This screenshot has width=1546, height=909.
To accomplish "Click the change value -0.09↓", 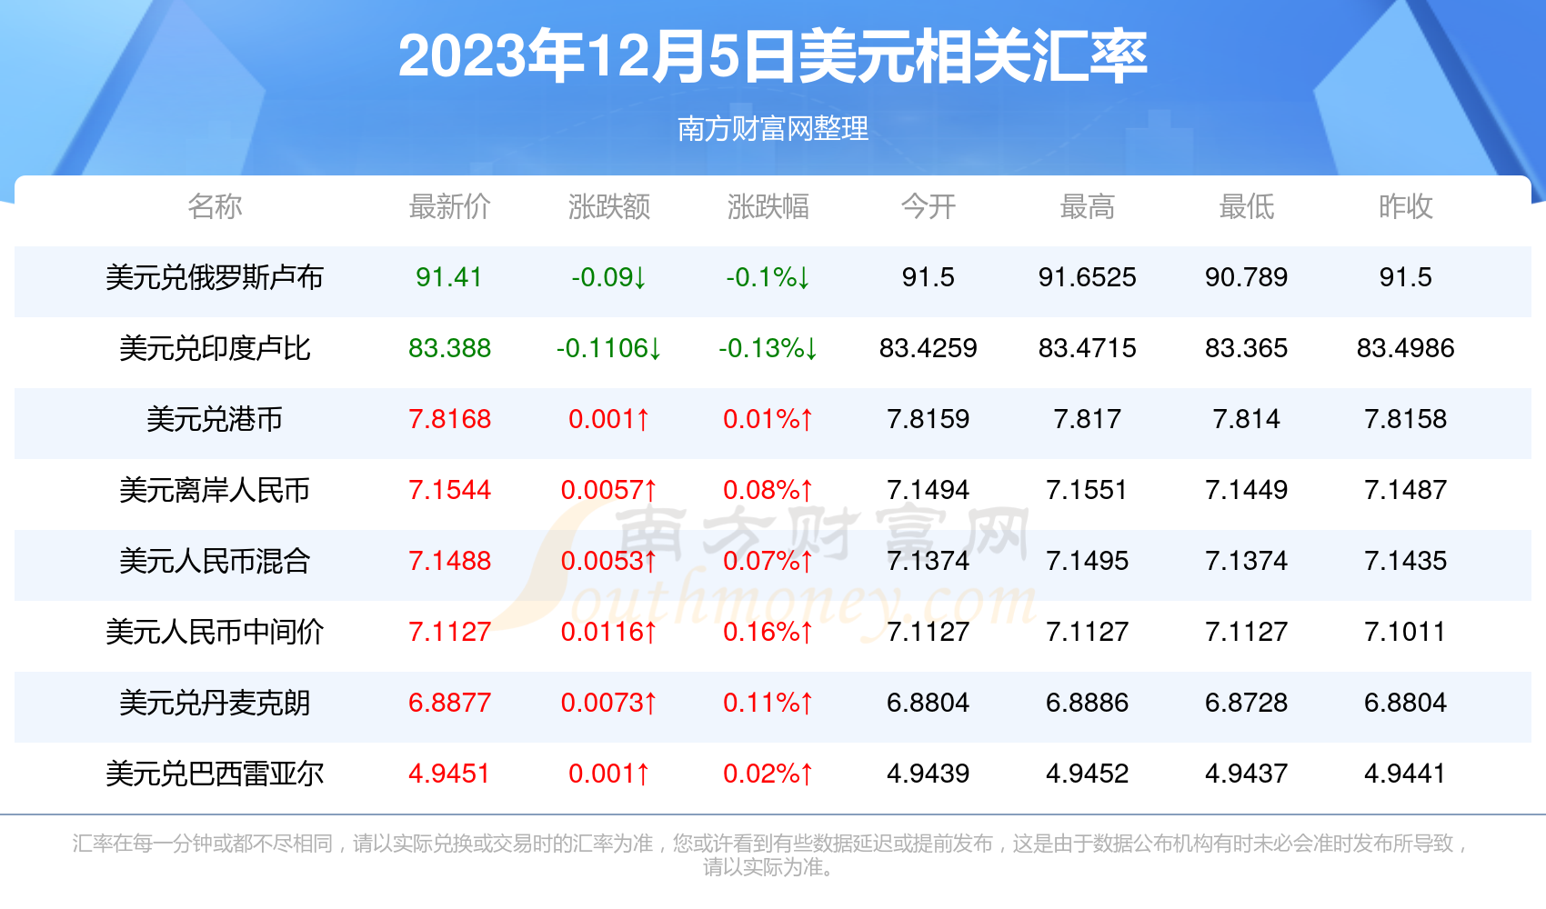I will click(609, 277).
